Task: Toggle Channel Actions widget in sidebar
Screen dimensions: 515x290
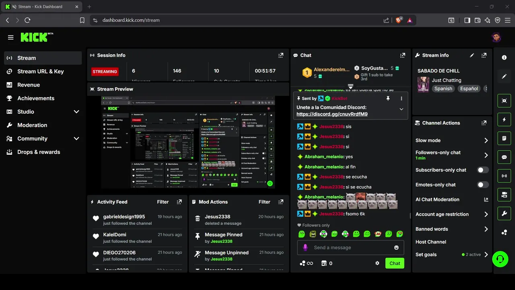Action: pyautogui.click(x=504, y=195)
